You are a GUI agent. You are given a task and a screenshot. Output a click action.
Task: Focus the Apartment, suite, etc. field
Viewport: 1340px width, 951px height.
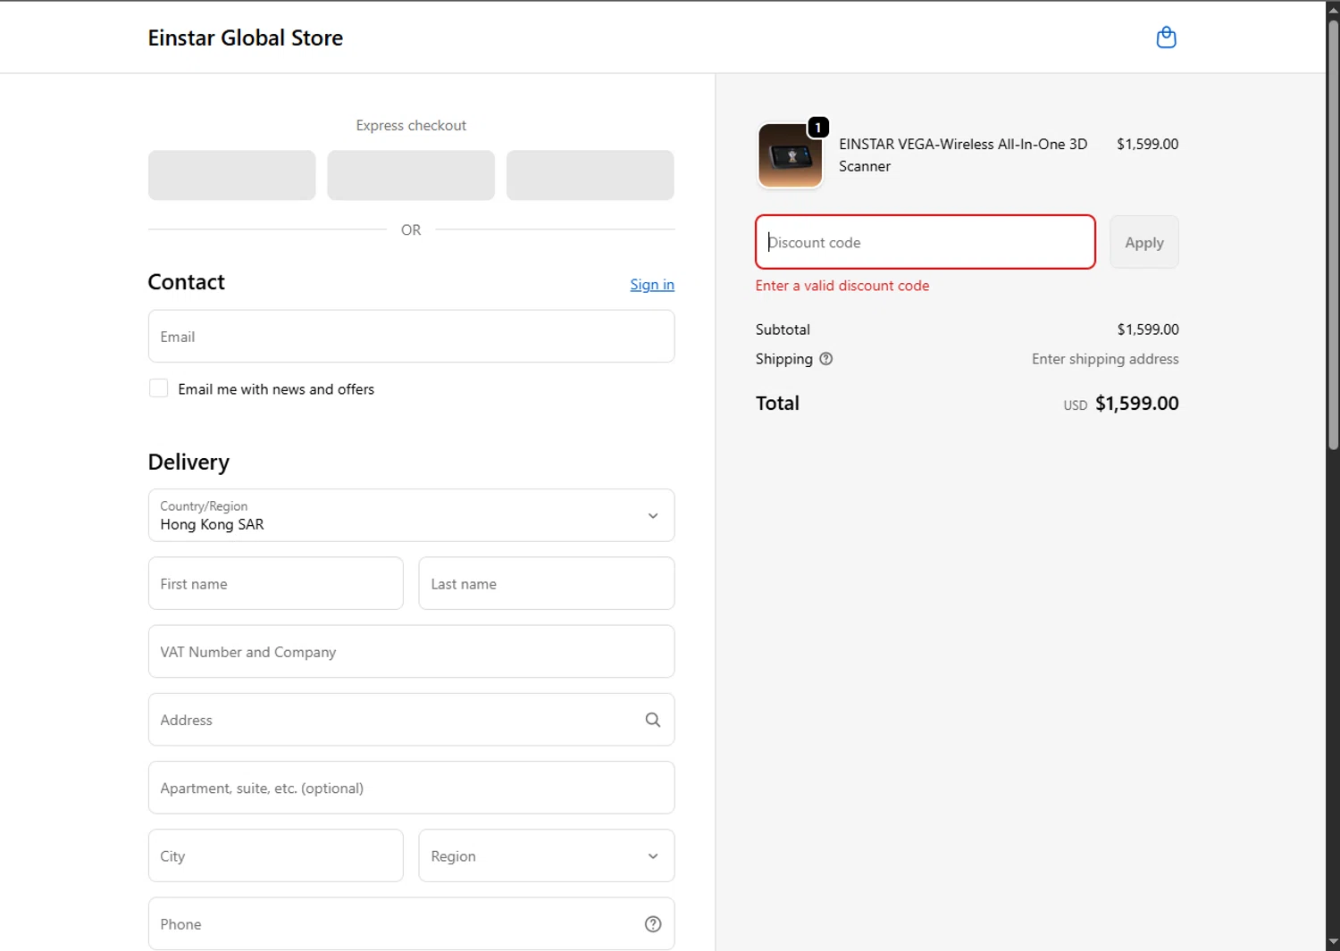click(411, 788)
